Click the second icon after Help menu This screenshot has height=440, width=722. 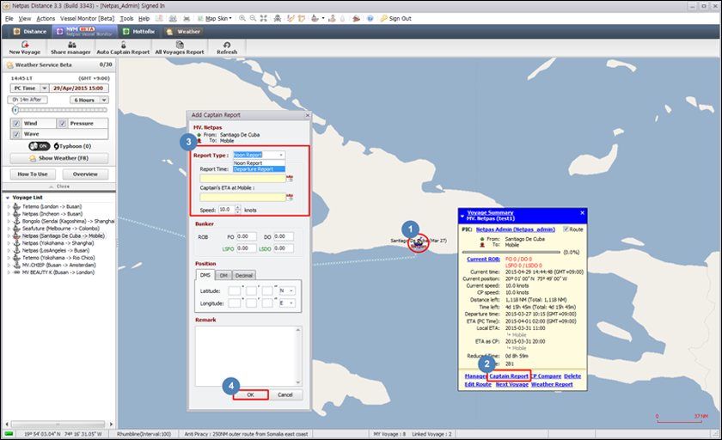click(x=173, y=18)
